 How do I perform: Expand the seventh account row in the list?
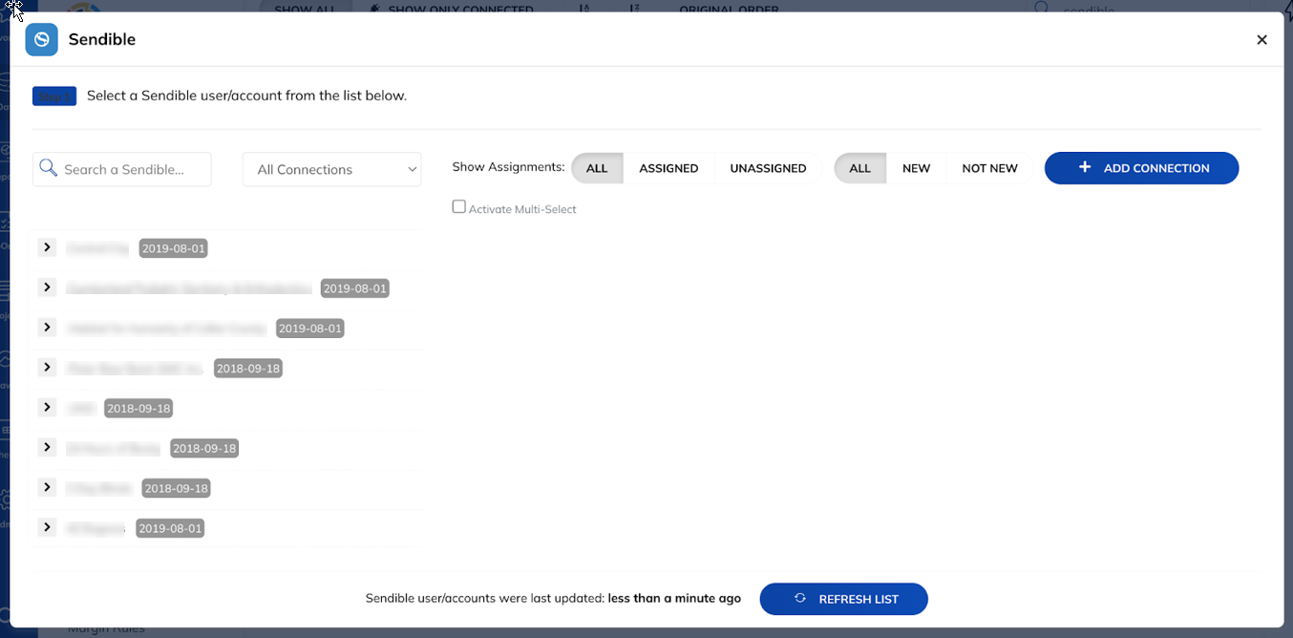coord(46,487)
